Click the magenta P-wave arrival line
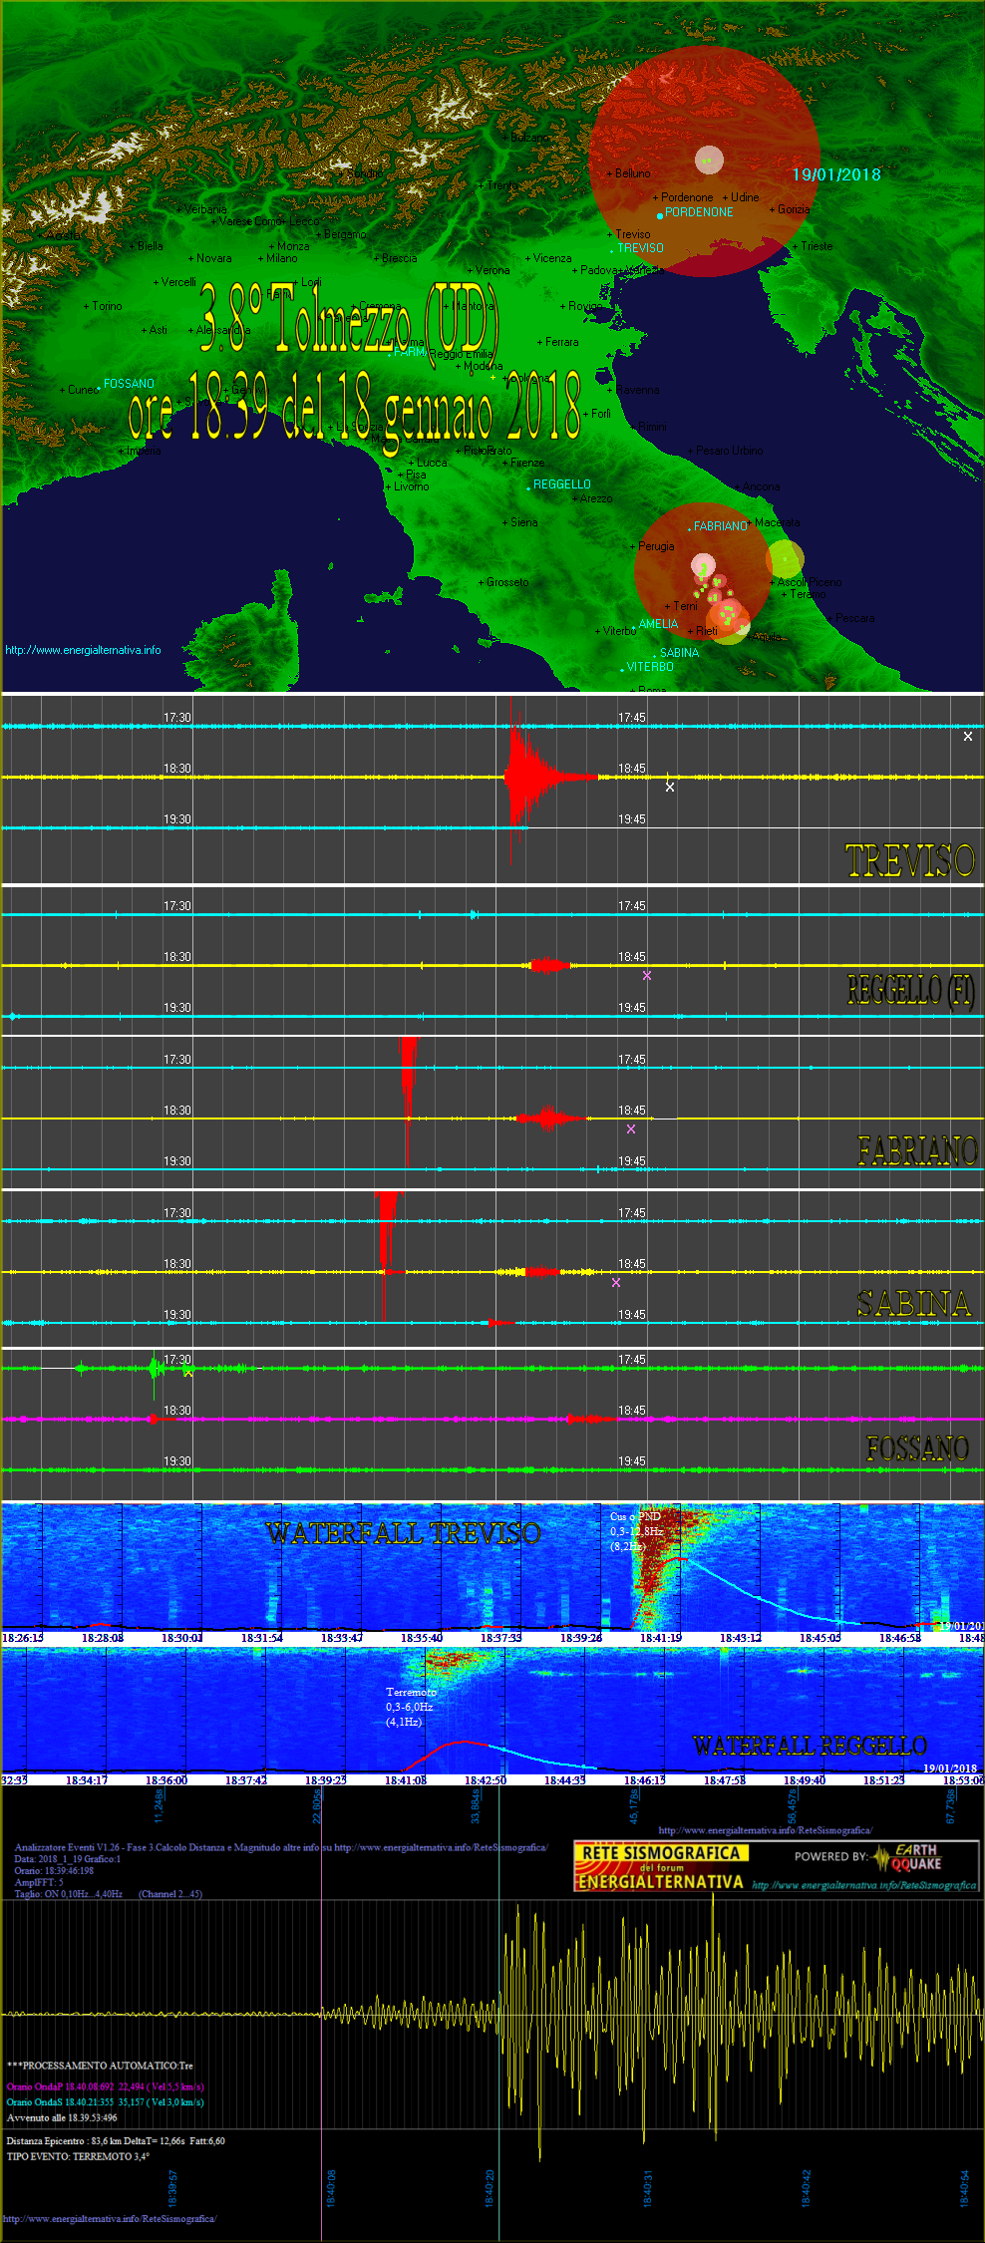 (321, 2014)
